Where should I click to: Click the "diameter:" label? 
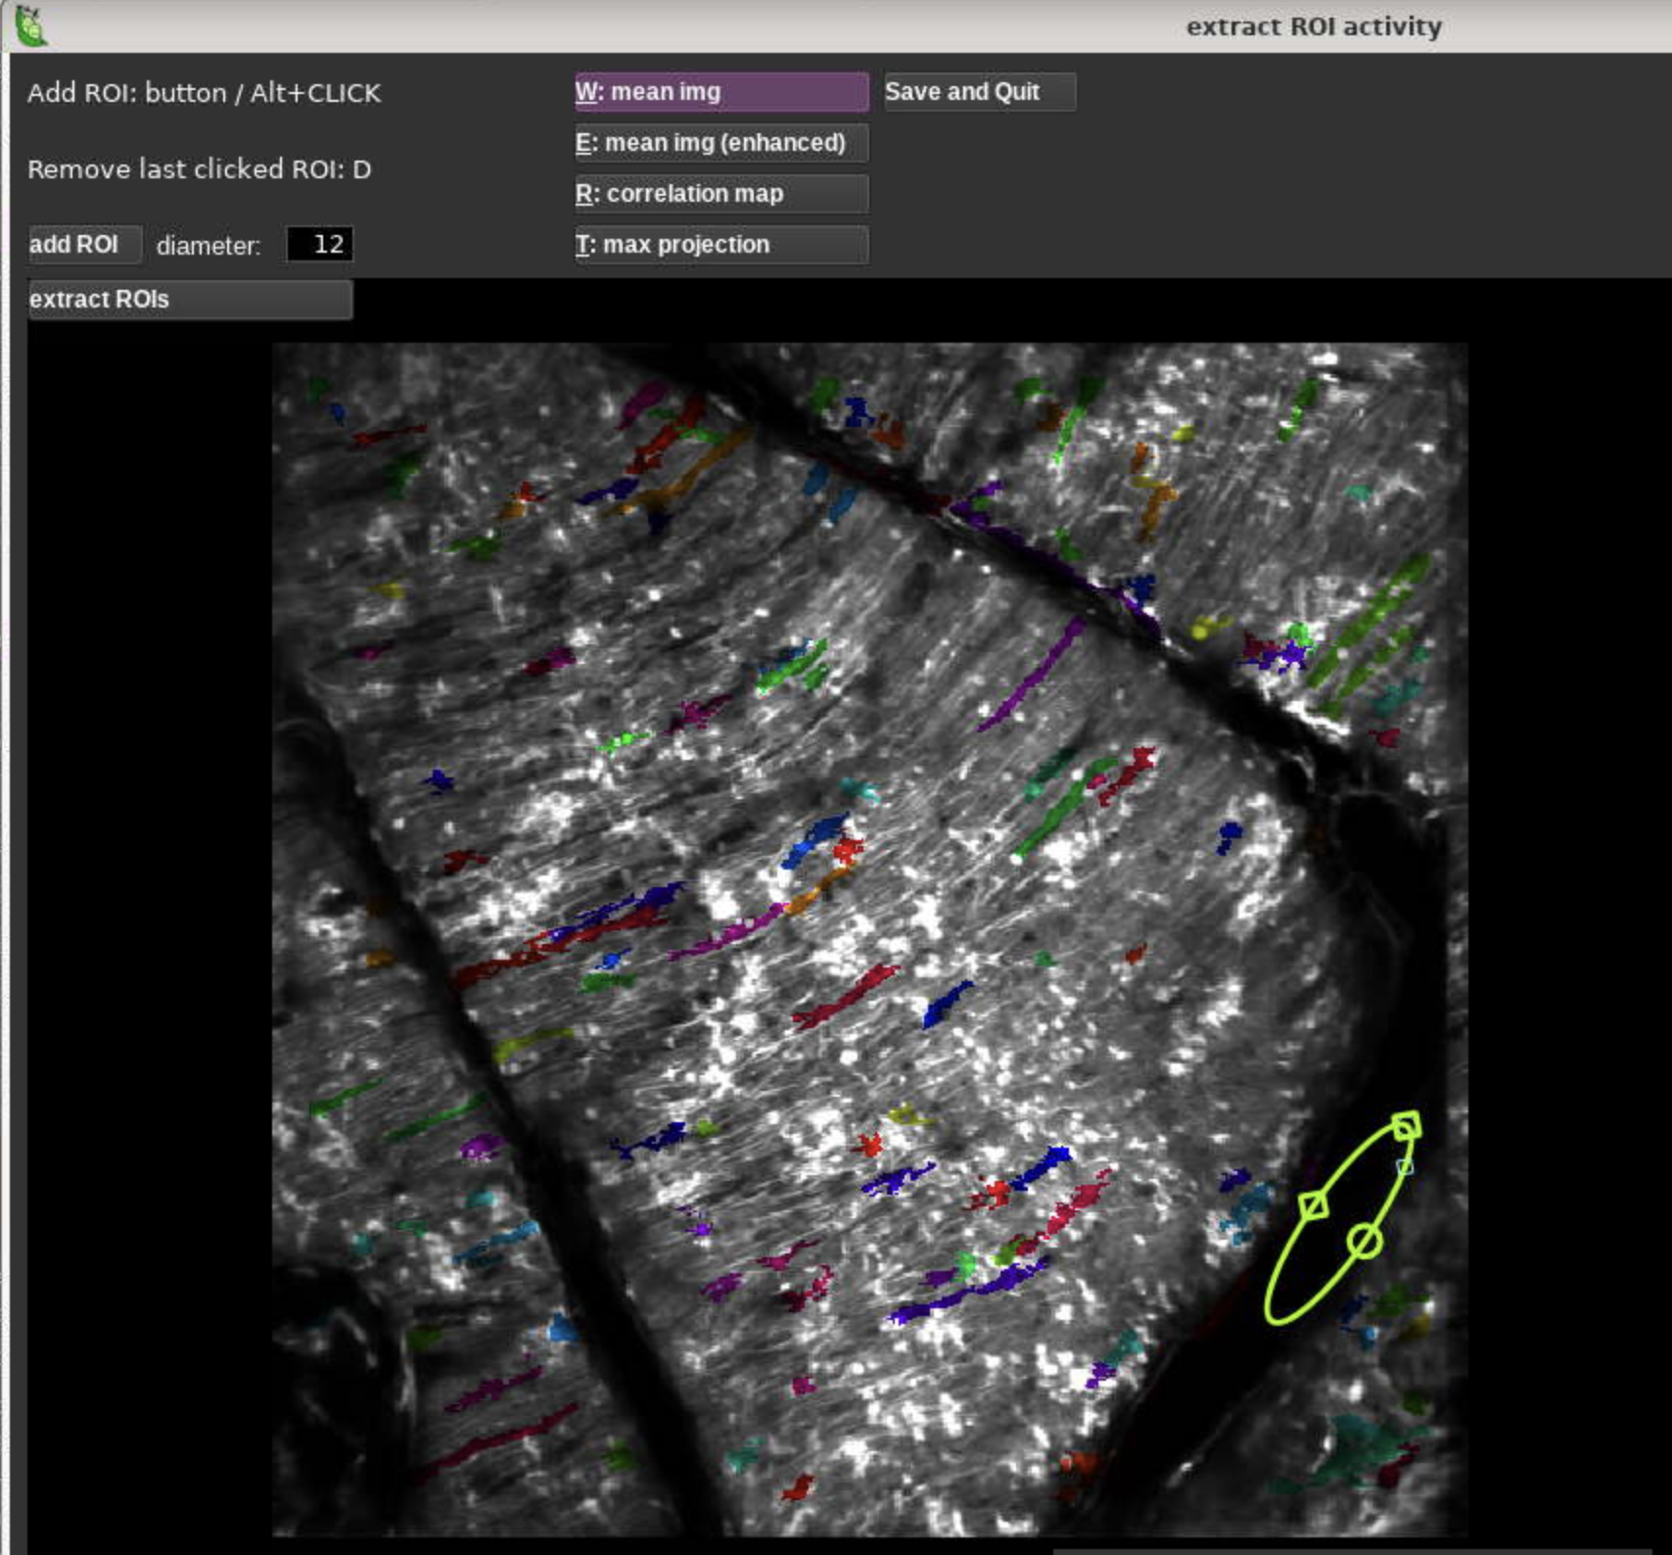pyautogui.click(x=209, y=246)
